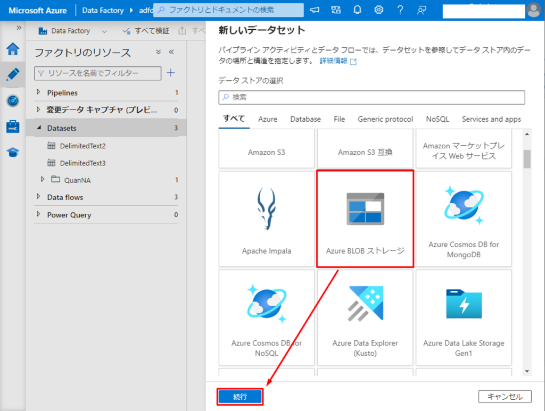Screen dimensions: 545x411
Task: Switch to the NoSQL tab
Action: point(437,119)
